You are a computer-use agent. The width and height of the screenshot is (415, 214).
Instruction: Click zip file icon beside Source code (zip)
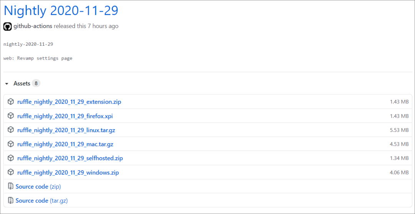click(10, 186)
